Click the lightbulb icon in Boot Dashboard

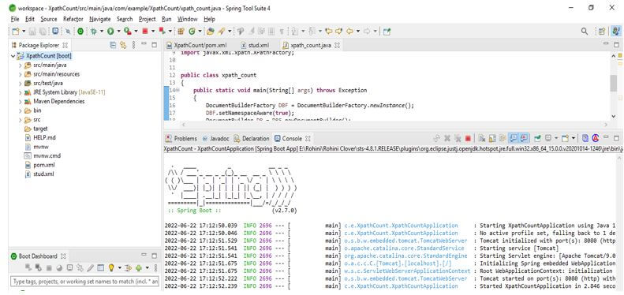pos(111,267)
